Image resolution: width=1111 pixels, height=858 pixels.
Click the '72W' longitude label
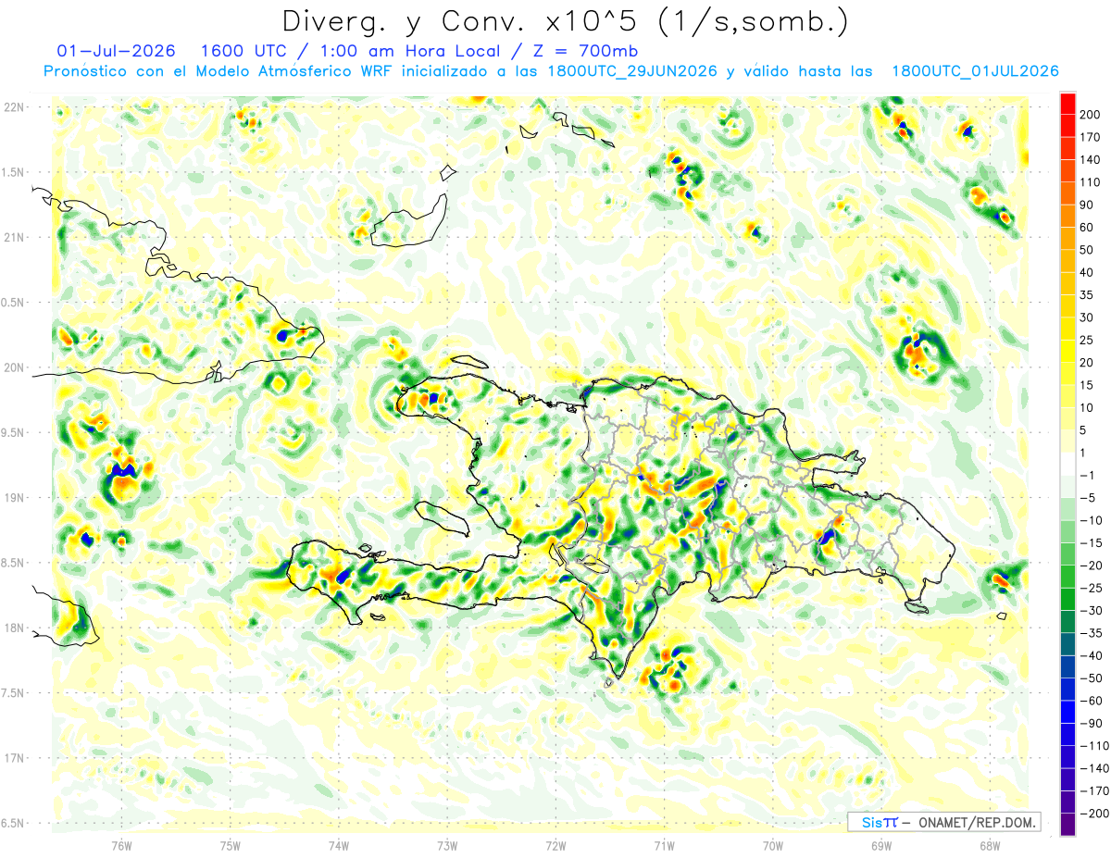click(x=555, y=846)
